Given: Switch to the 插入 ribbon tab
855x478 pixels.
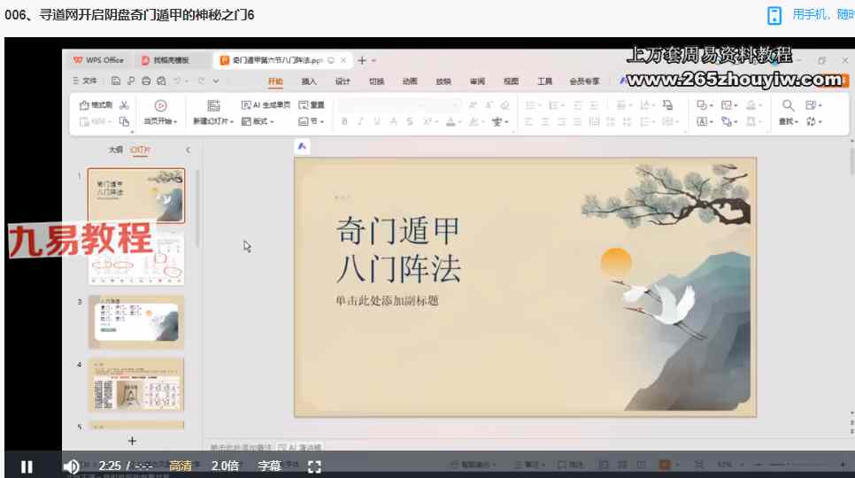Looking at the screenshot, I should pos(309,81).
